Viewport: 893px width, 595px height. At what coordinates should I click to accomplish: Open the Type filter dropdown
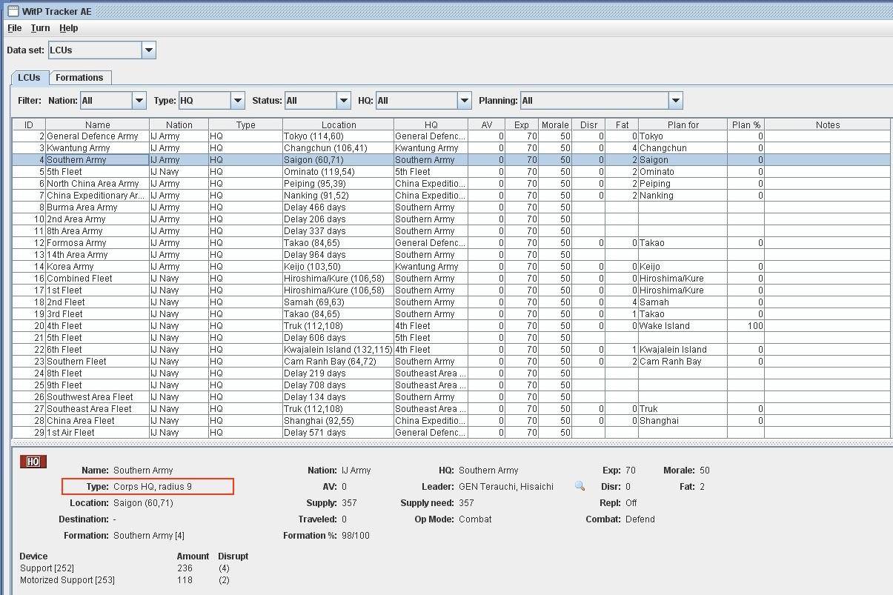tap(237, 101)
